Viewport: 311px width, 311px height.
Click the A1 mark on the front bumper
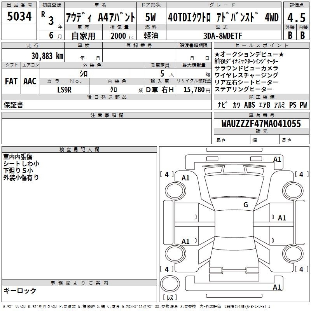(x=277, y=159)
